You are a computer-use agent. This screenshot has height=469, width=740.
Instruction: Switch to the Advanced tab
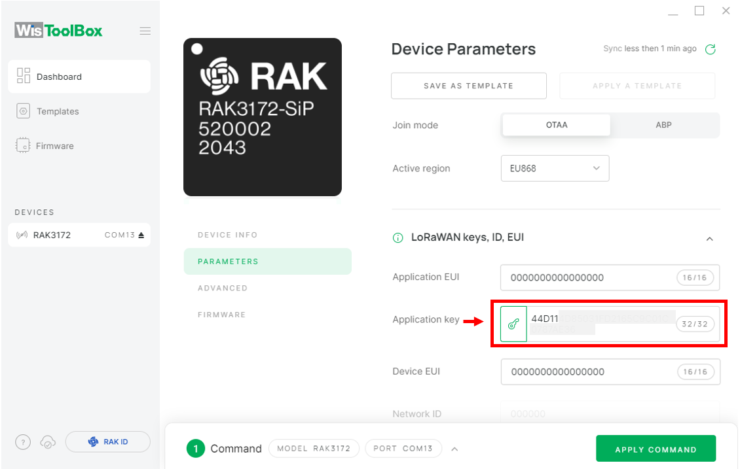click(x=222, y=288)
